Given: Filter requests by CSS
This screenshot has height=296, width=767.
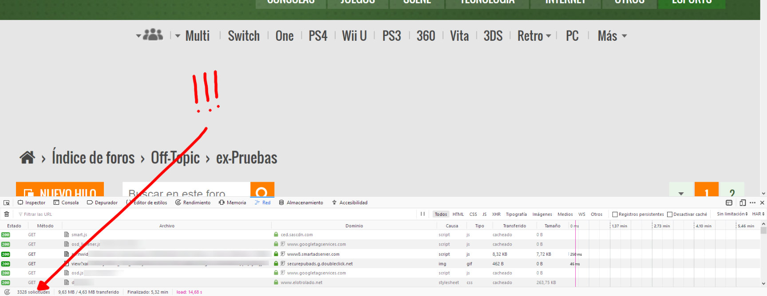Looking at the screenshot, I should click(473, 214).
